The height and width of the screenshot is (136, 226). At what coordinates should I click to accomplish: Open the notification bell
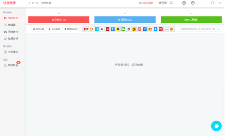(x=171, y=3)
